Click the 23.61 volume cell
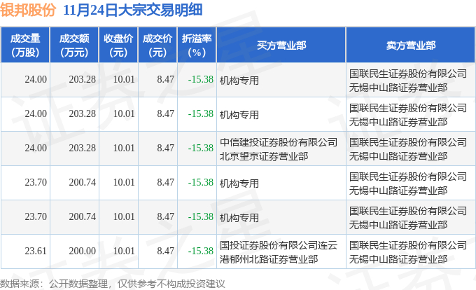This screenshot has width=476, height=290. pyautogui.click(x=36, y=251)
